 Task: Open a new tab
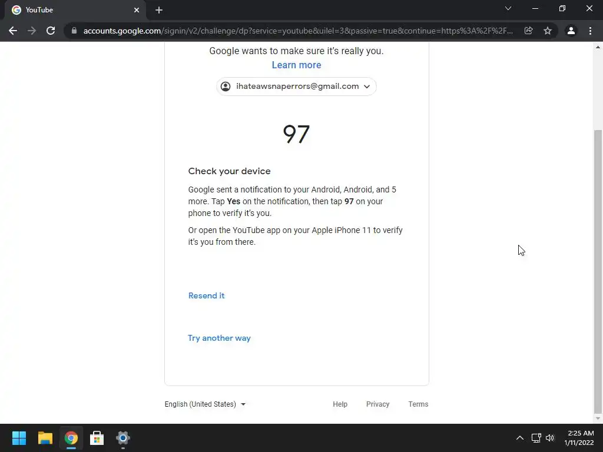tap(159, 11)
